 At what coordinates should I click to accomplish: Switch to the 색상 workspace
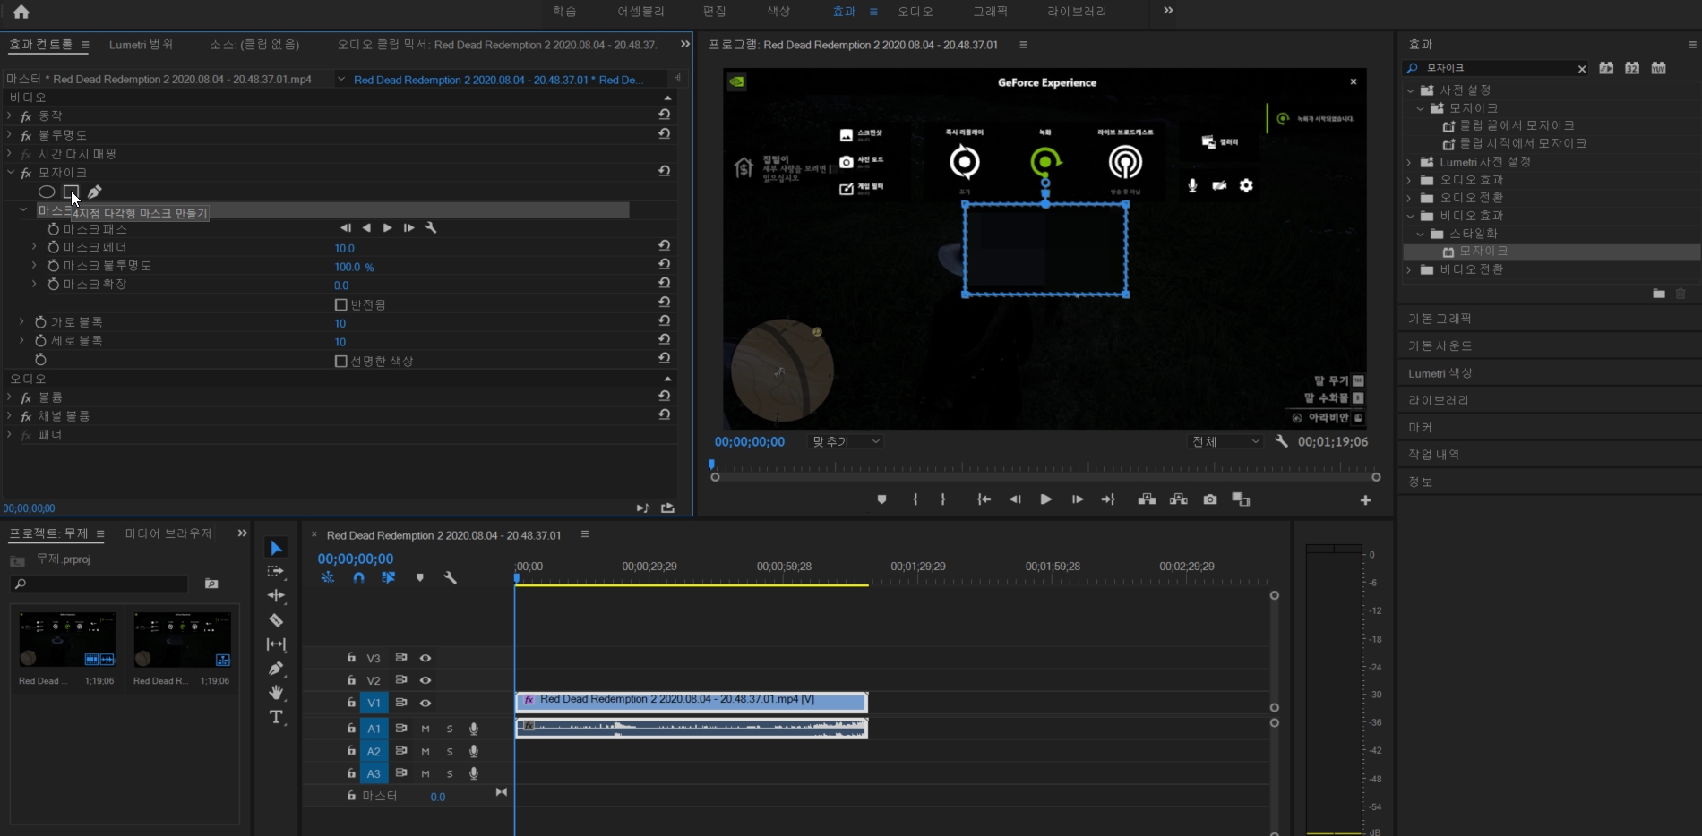(x=778, y=12)
